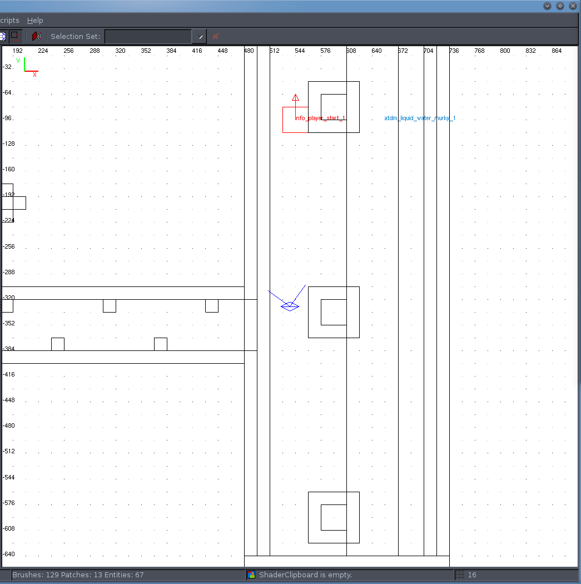Click the grid size value 16
The image size is (581, 584).
pyautogui.click(x=472, y=575)
